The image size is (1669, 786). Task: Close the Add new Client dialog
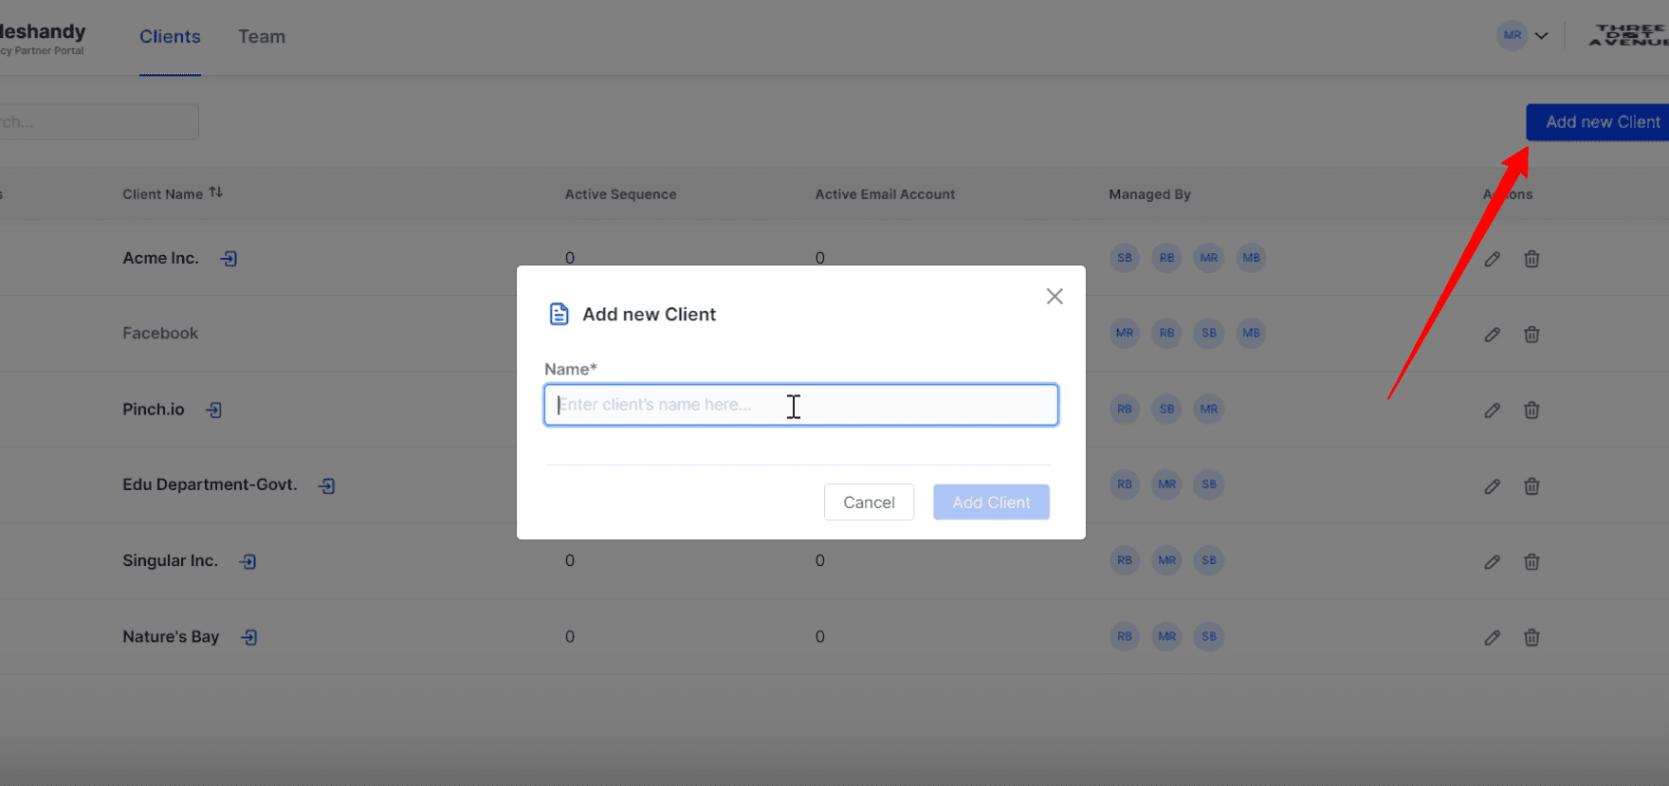click(1055, 297)
